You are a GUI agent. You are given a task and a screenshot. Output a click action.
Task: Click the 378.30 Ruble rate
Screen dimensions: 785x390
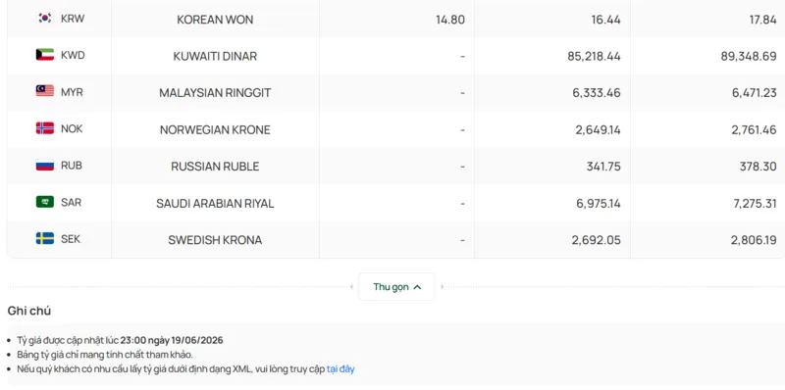pyautogui.click(x=759, y=167)
